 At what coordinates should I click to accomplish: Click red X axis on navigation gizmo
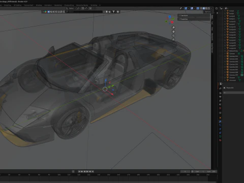[x=172, y=22]
